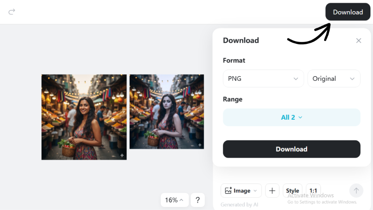373x210 pixels.
Task: Open the 16% zoom level menu
Action: coord(174,200)
